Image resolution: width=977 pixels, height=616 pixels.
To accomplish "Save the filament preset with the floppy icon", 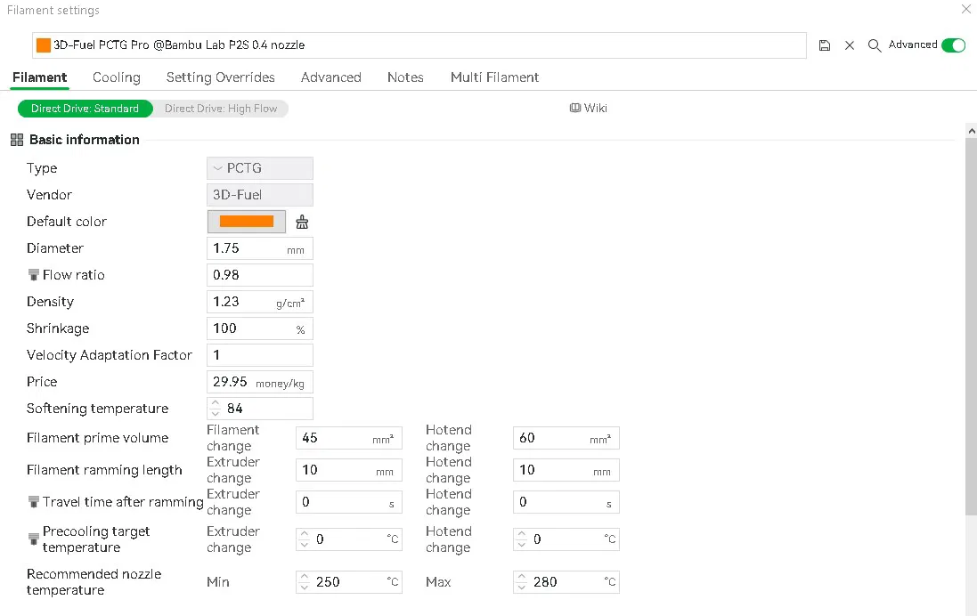I will (x=825, y=45).
